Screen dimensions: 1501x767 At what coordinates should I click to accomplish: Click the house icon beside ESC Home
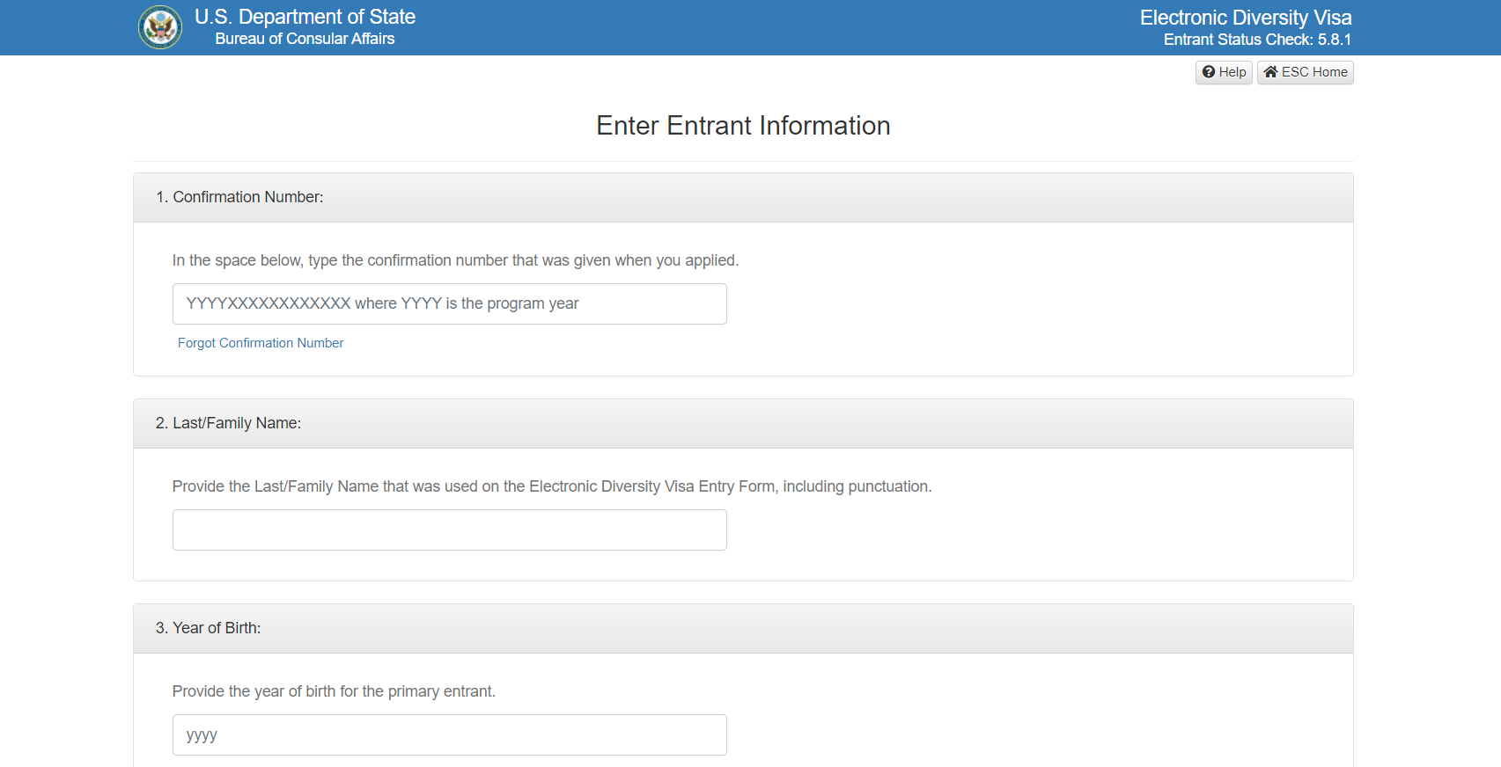(x=1270, y=72)
